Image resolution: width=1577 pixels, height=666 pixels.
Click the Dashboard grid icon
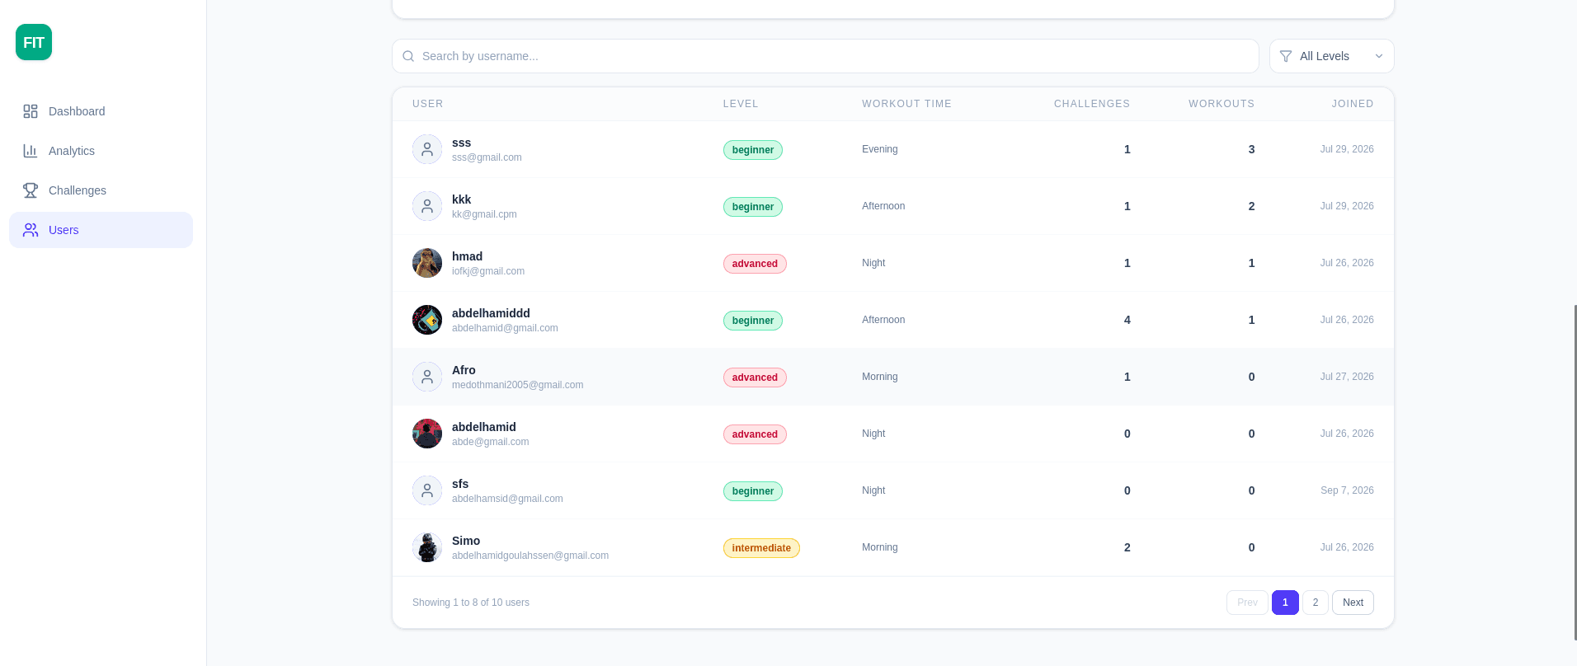31,111
